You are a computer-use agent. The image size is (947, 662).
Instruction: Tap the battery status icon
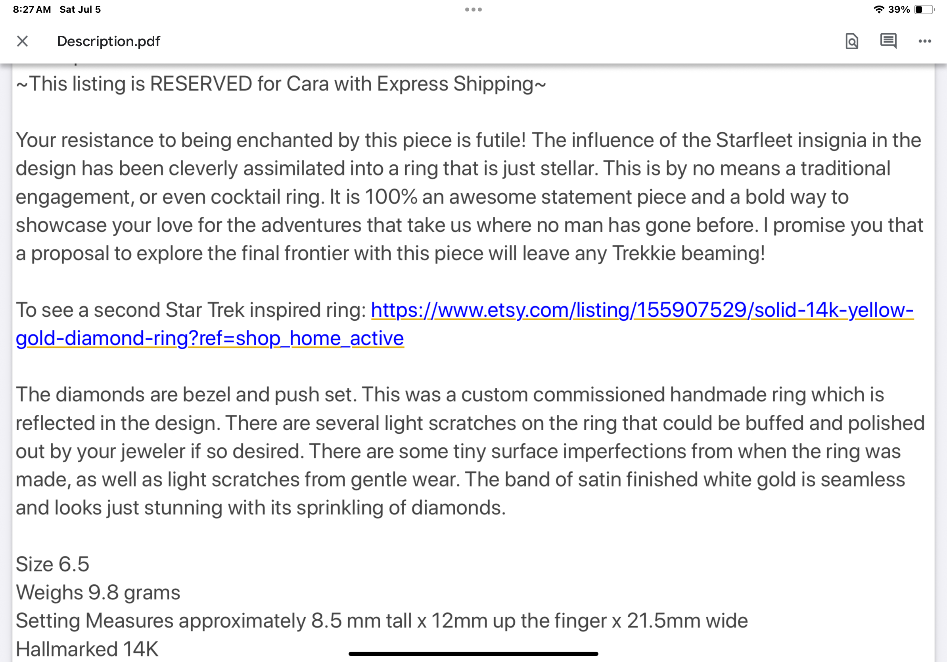point(924,10)
